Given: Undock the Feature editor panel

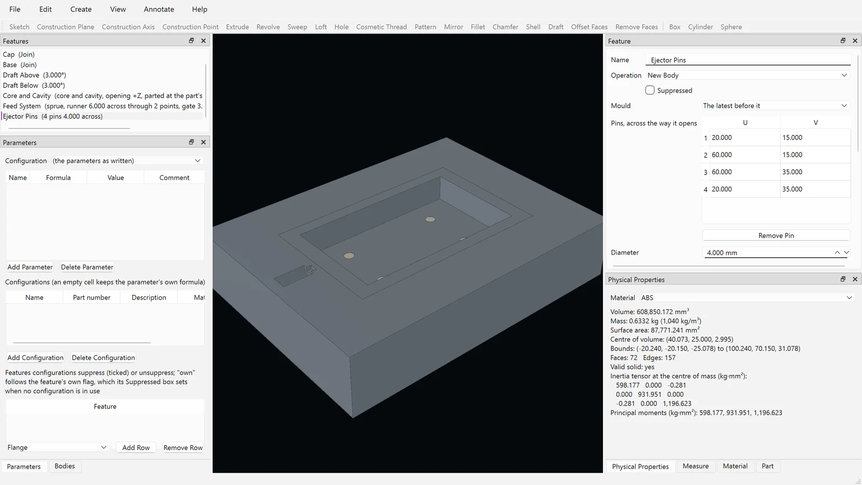Looking at the screenshot, I should click(843, 40).
